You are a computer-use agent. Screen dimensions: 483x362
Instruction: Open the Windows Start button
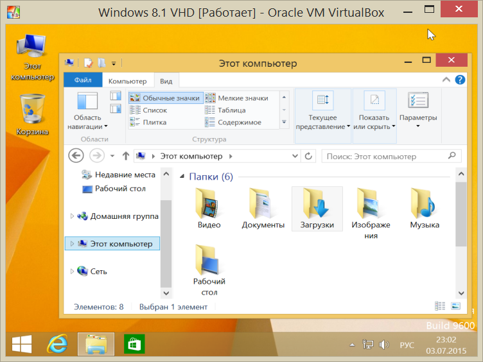pos(22,343)
